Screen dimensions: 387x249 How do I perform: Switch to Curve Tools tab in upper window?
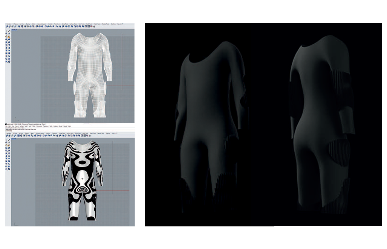click(65, 24)
